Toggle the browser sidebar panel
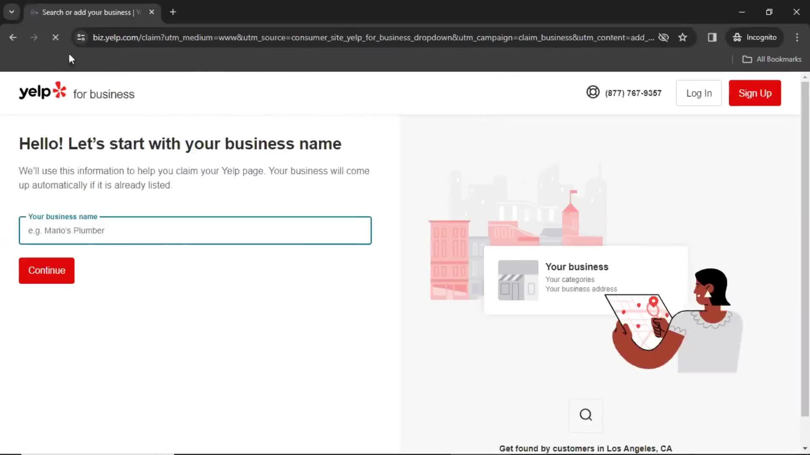This screenshot has height=455, width=810. [713, 37]
